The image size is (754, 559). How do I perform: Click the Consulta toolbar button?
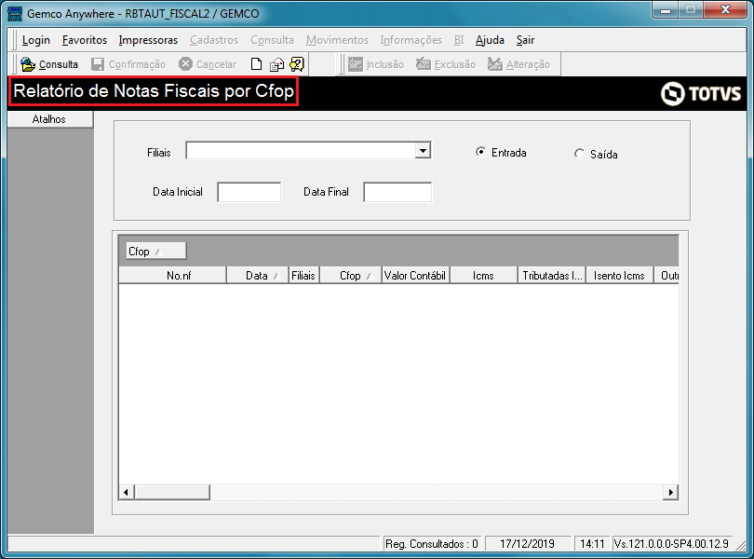(49, 64)
